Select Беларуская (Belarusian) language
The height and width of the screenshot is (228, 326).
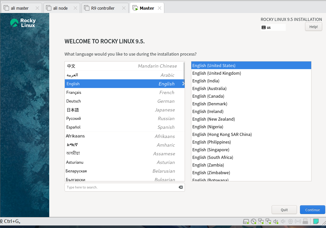tap(124, 171)
